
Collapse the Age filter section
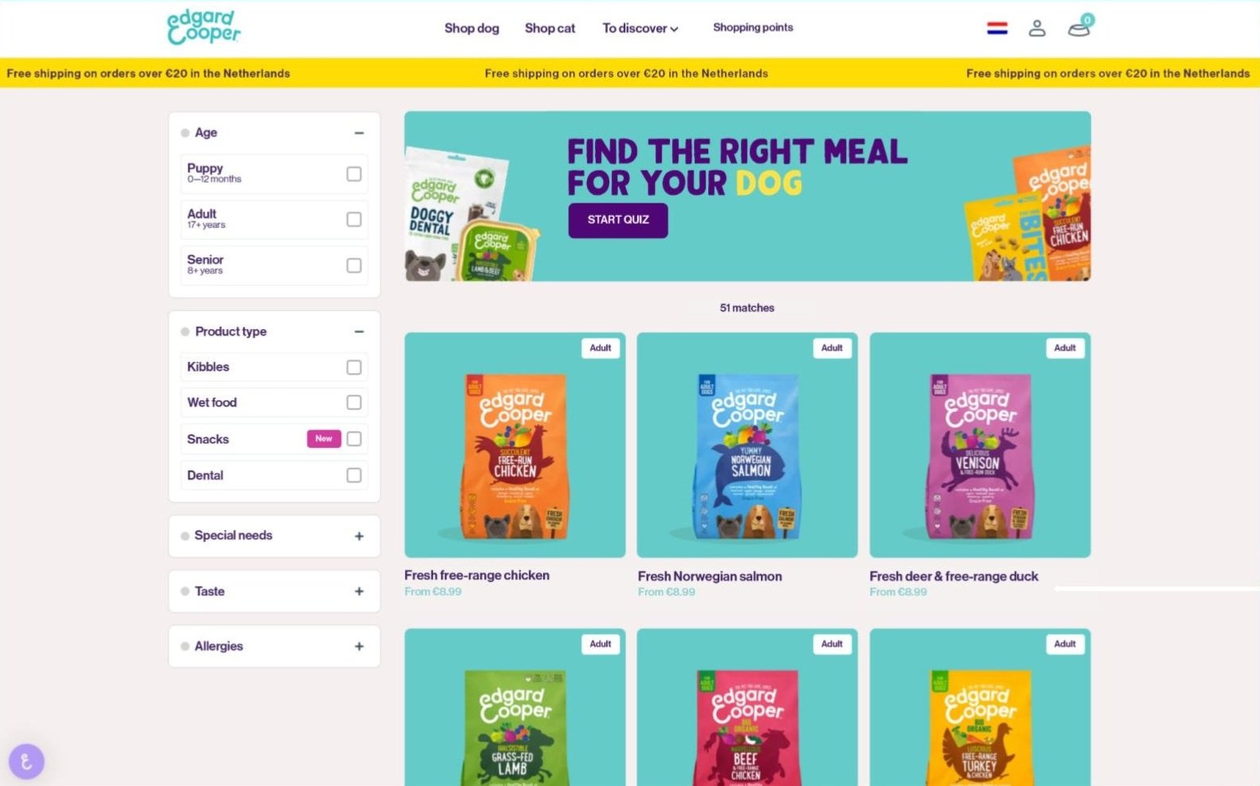359,133
